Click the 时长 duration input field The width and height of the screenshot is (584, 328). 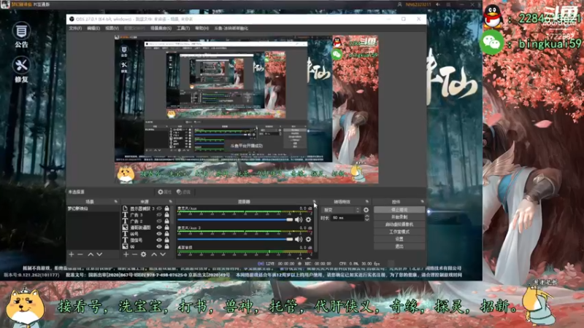click(347, 218)
